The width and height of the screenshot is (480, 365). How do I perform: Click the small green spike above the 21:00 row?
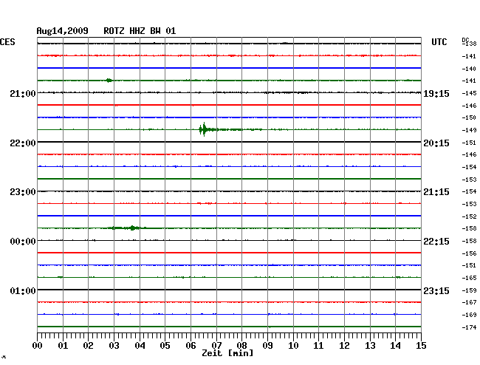(109, 81)
